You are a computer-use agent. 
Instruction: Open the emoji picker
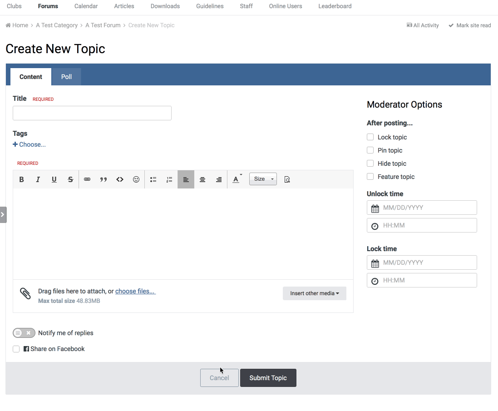click(x=136, y=179)
